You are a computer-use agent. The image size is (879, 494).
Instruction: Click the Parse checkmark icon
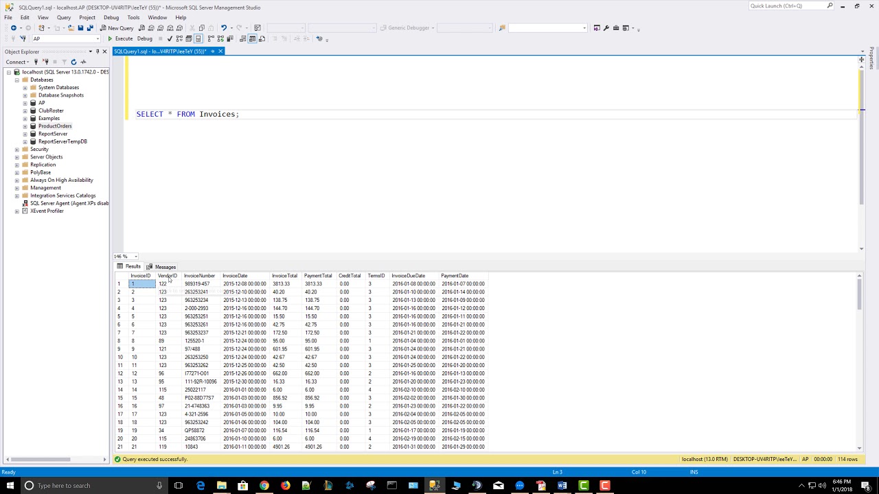(170, 38)
